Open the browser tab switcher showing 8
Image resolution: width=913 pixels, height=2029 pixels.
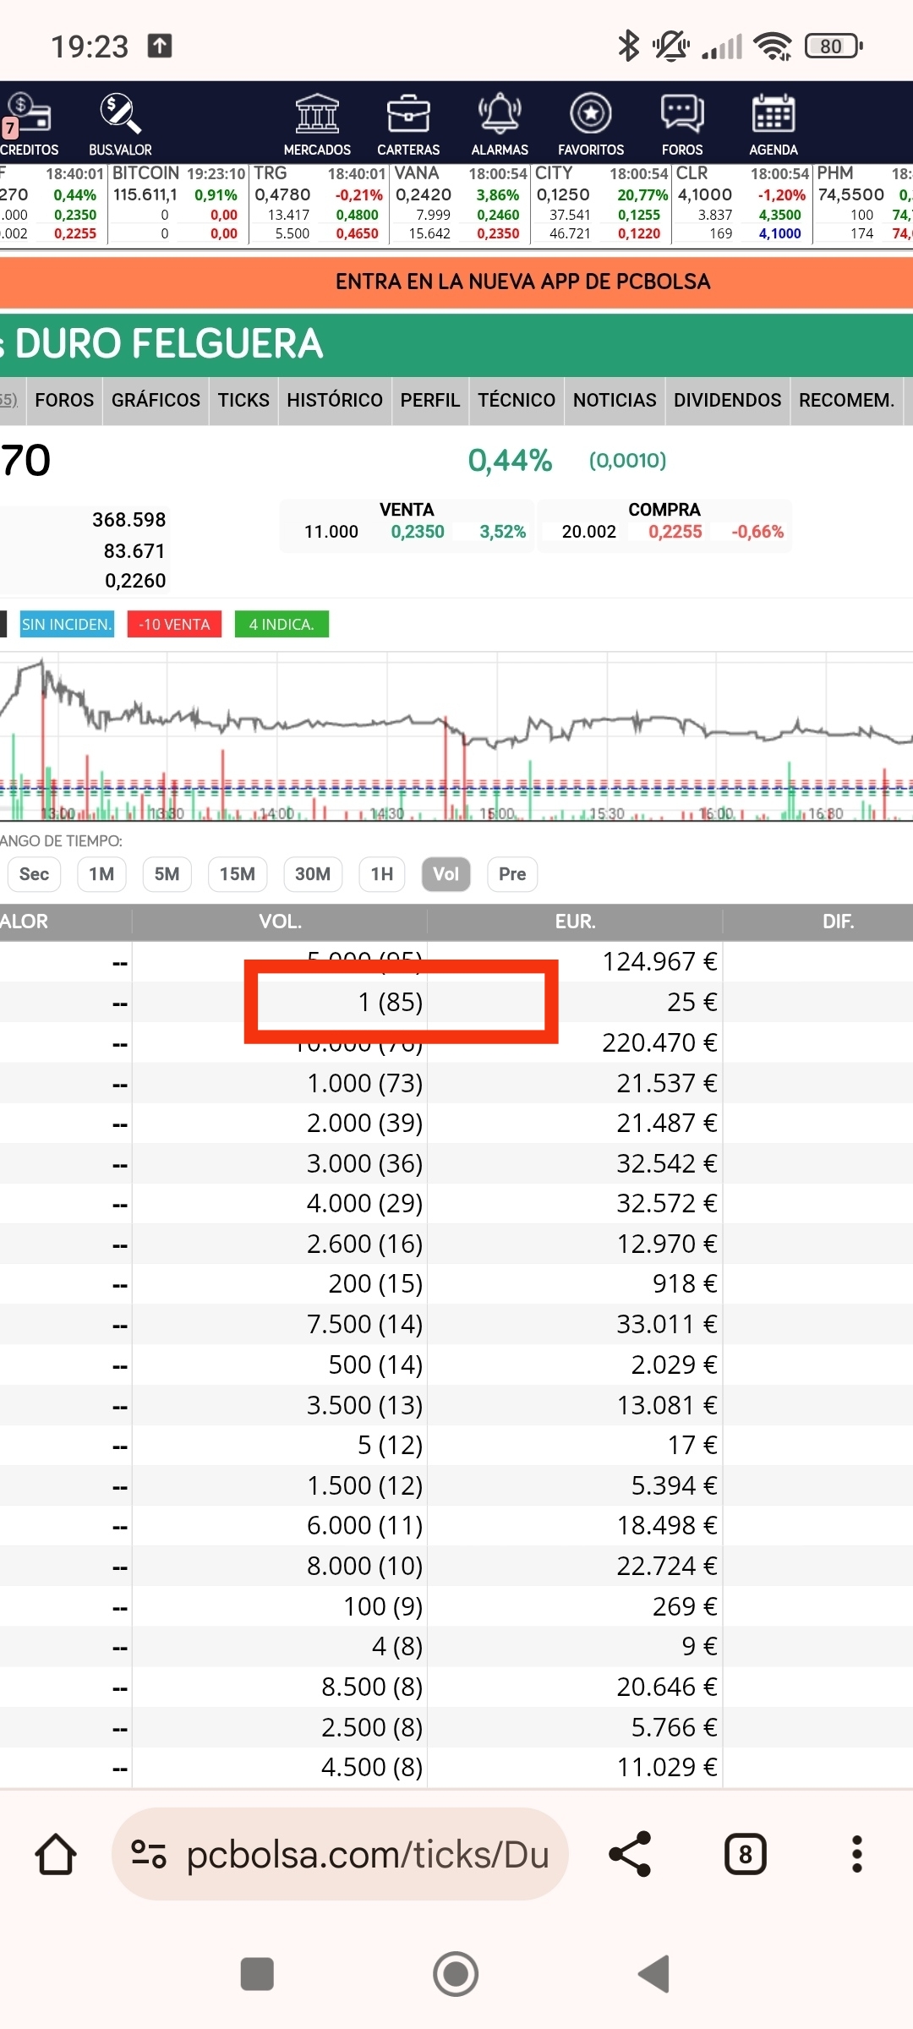pos(746,1854)
